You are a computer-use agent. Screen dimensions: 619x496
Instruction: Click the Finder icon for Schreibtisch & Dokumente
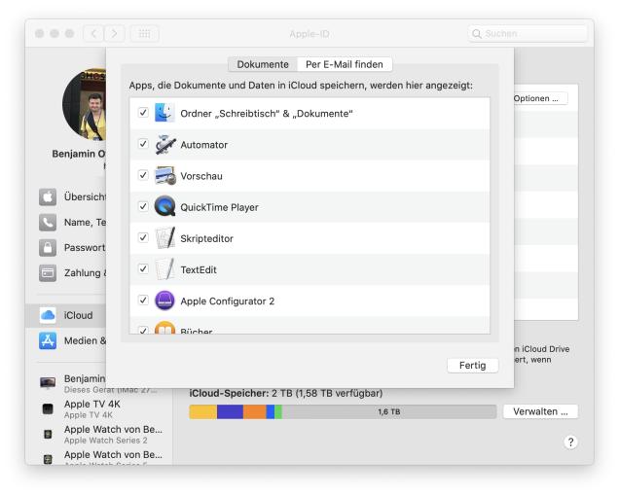164,113
